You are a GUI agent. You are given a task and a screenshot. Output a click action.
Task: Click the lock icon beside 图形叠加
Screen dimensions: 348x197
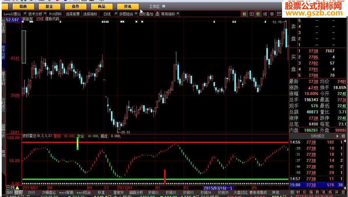coord(157,14)
